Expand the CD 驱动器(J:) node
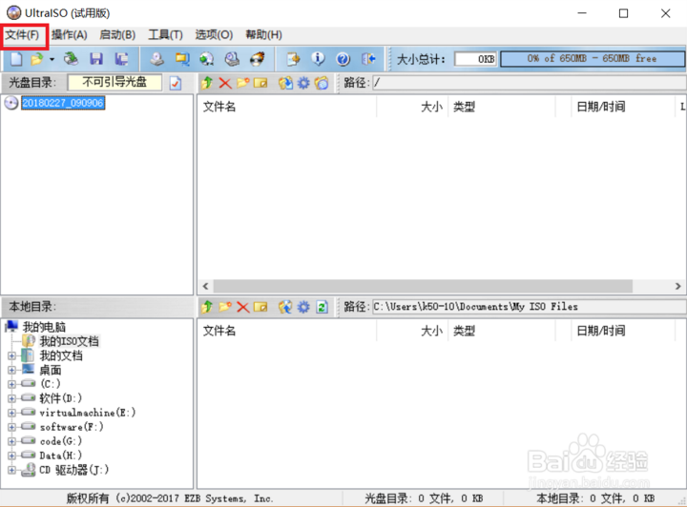Viewport: 687px width, 507px height. tap(11, 470)
